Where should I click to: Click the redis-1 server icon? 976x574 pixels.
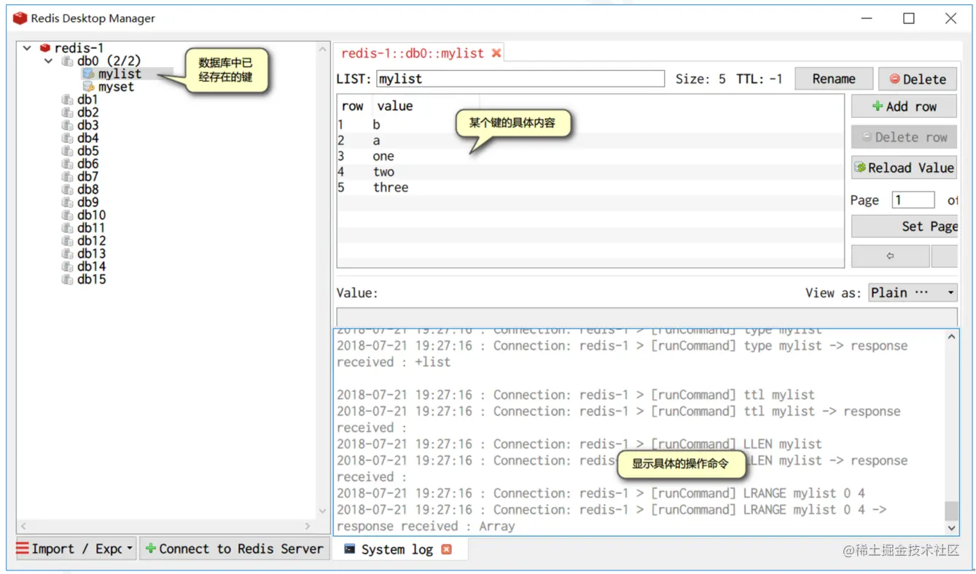pyautogui.click(x=45, y=48)
